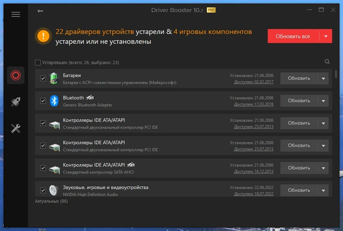Click the Bluetooth device icon

pos(54,101)
